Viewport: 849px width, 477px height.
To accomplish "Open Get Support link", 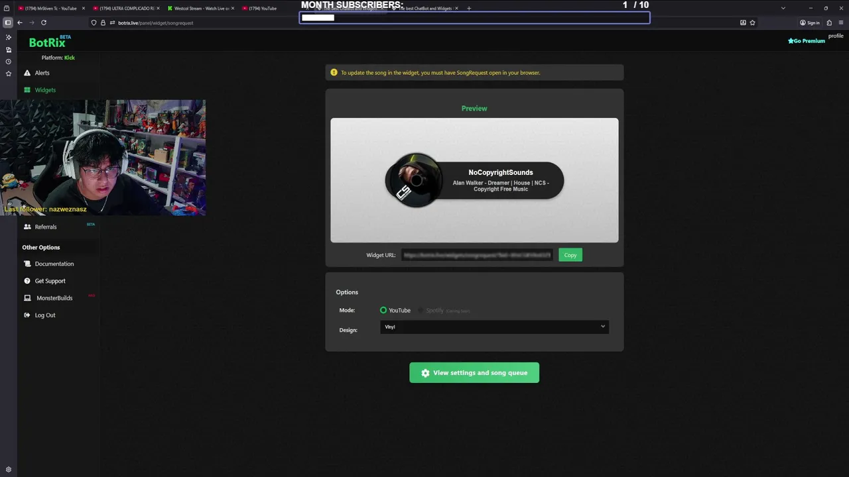I will click(50, 281).
